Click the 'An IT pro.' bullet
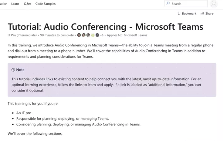223x141 pixels. click(x=24, y=113)
